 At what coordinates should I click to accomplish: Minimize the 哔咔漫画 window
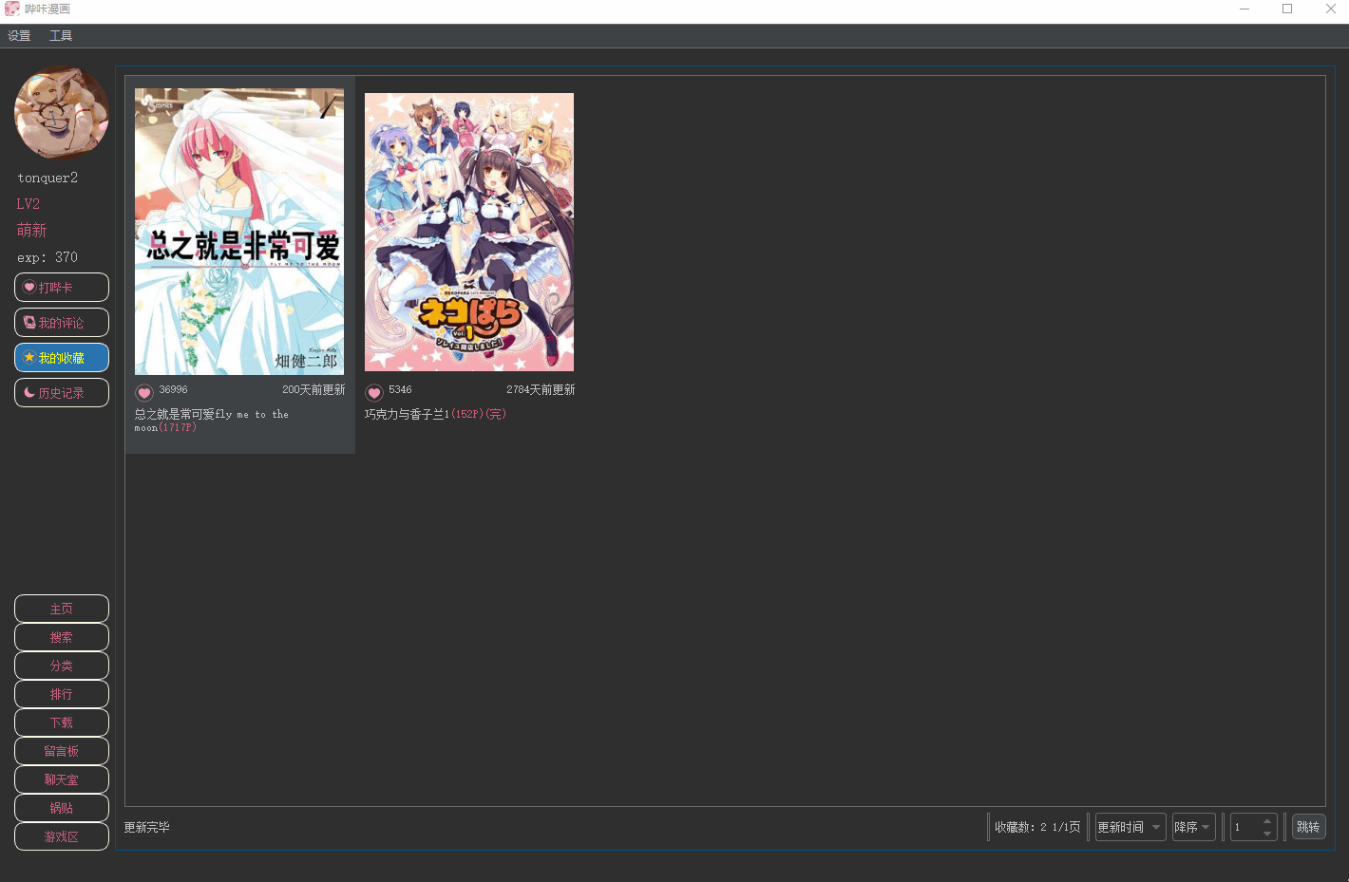[1244, 9]
